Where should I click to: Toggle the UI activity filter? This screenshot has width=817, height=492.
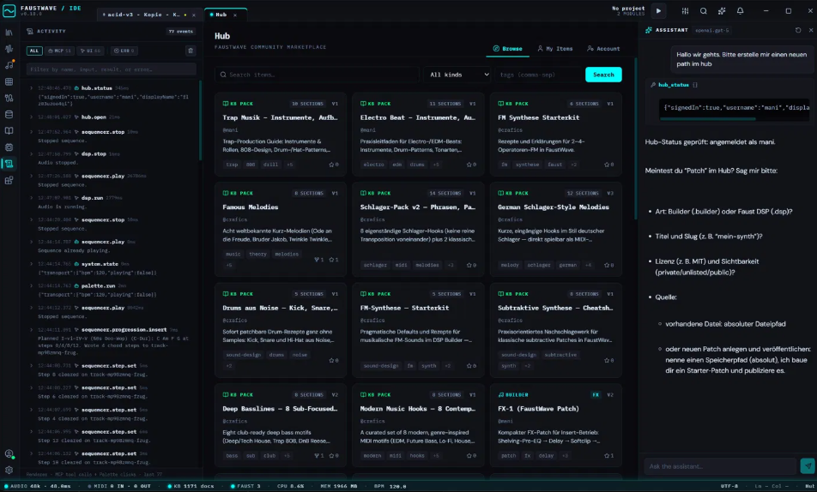tap(91, 51)
